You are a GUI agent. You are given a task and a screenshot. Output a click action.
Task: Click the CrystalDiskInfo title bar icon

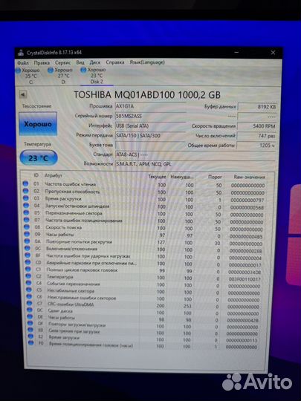(21, 53)
